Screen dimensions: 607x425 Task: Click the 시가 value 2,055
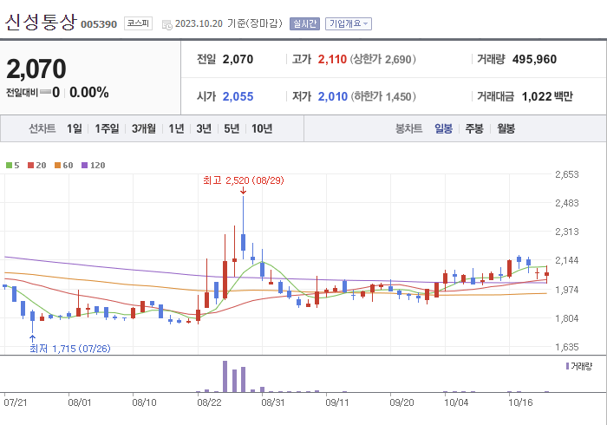(238, 96)
